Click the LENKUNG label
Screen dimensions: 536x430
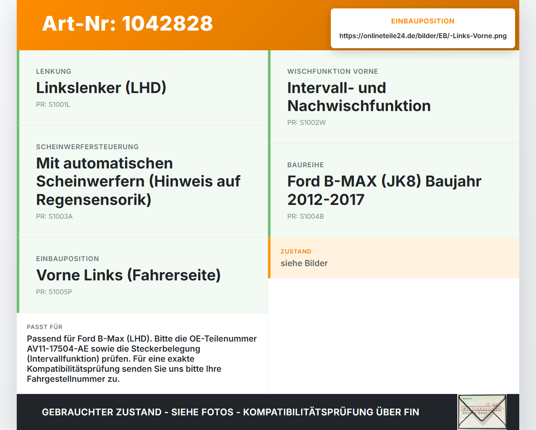click(x=54, y=71)
